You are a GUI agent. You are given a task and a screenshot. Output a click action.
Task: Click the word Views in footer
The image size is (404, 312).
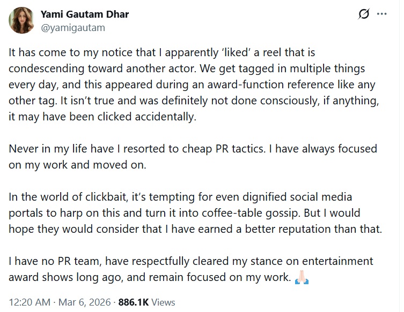(163, 302)
